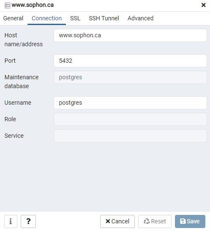Click the empty Role field
210x231 pixels.
click(130, 120)
